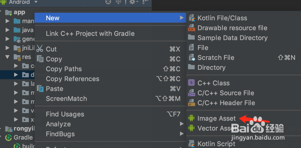Click Link C++ Project with Gradle
This screenshot has width=301, height=148.
pyautogui.click(x=90, y=33)
